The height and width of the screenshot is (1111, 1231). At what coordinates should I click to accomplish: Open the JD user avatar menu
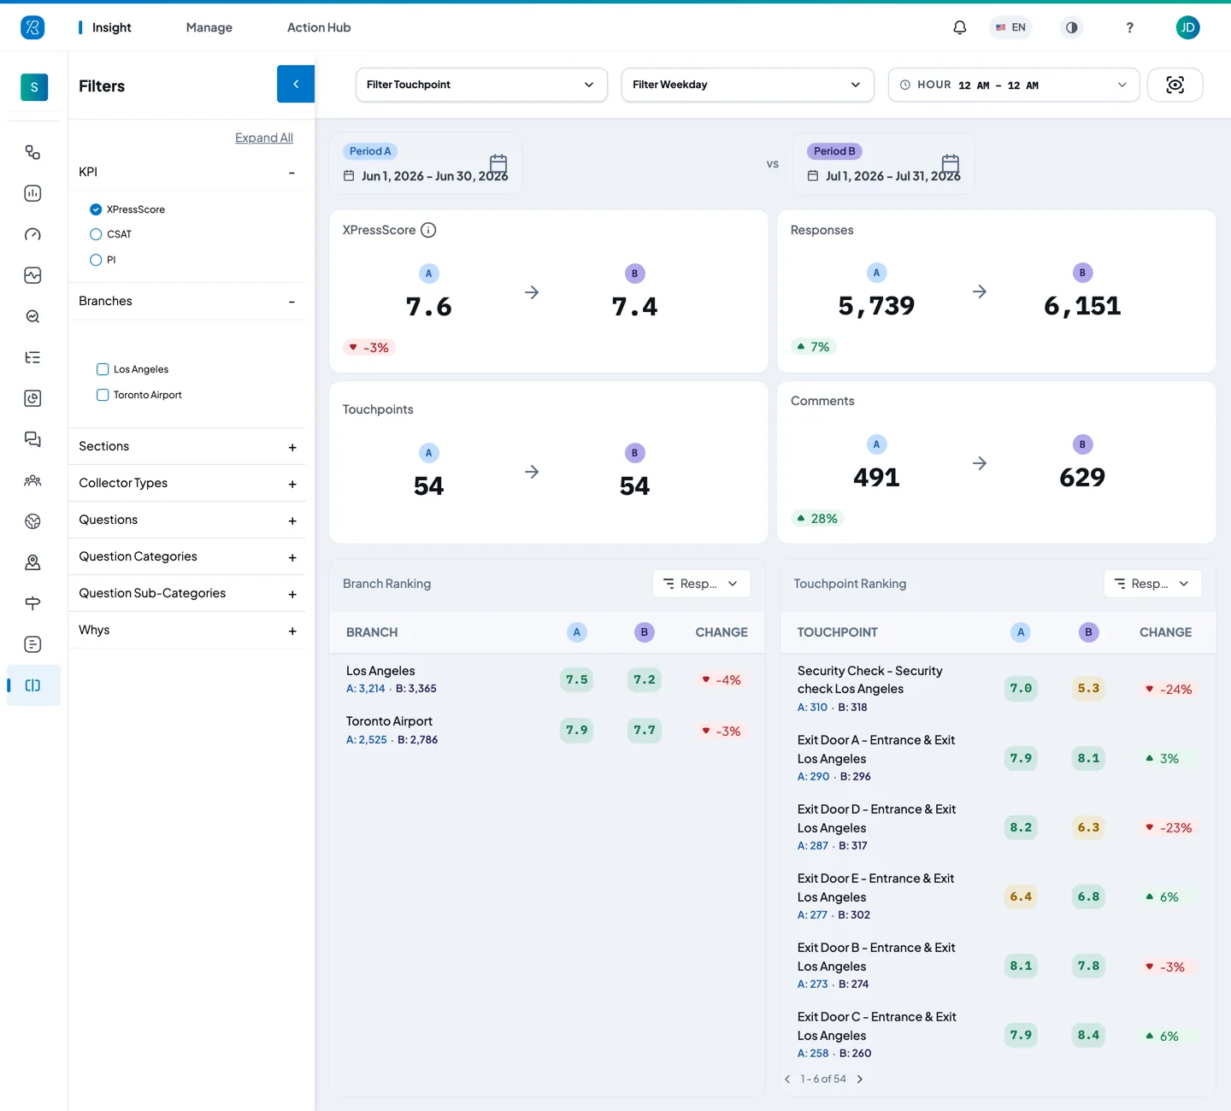click(1187, 27)
